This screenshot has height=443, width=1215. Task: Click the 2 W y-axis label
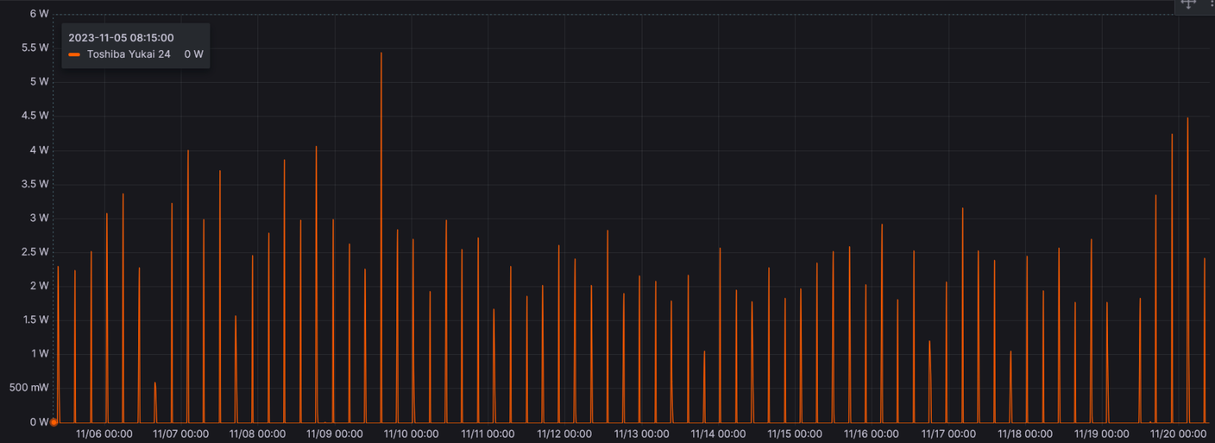pyautogui.click(x=39, y=286)
